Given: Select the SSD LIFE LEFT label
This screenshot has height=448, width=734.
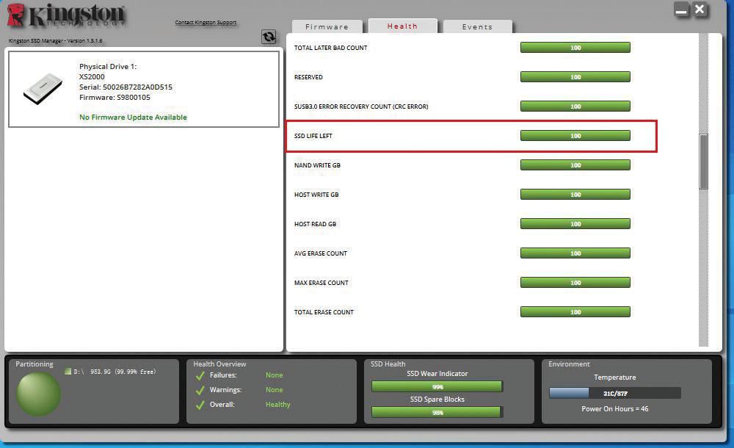Looking at the screenshot, I should pyautogui.click(x=313, y=136).
